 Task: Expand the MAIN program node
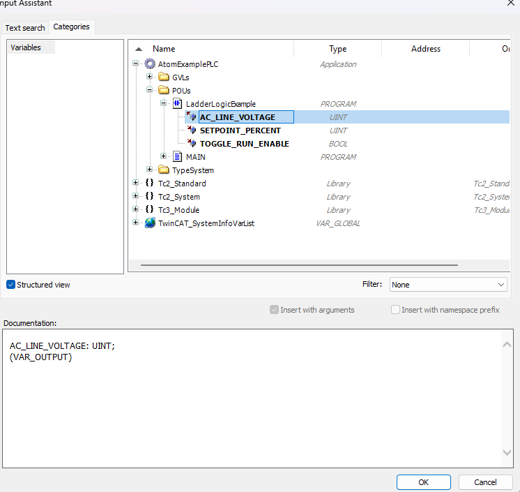164,156
